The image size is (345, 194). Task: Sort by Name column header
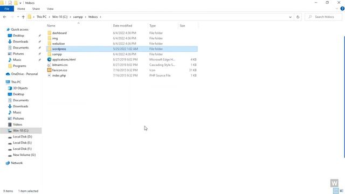(x=51, y=26)
